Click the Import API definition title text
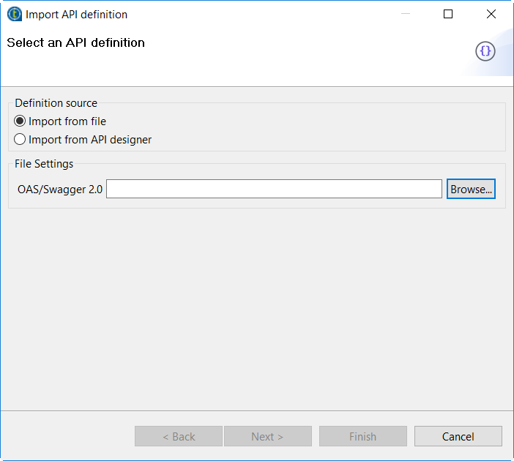The height and width of the screenshot is (461, 514). (x=76, y=14)
